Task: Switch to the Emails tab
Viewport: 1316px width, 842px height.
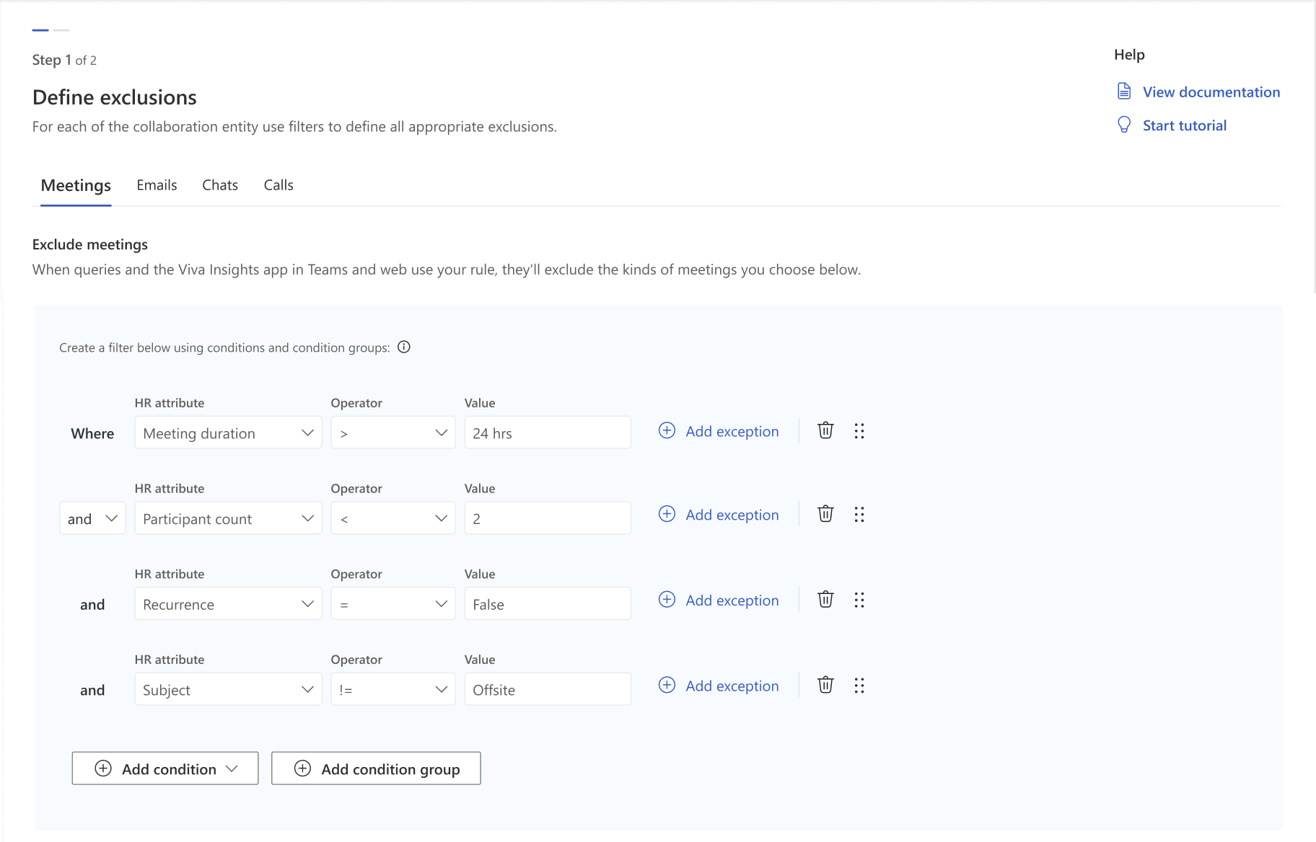Action: click(157, 185)
